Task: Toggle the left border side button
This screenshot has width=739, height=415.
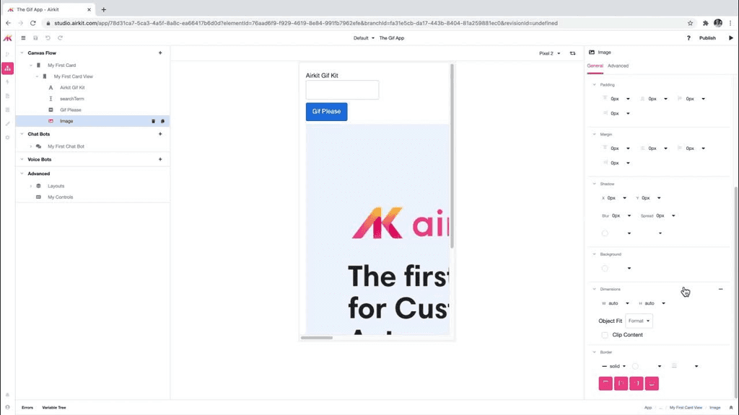Action: click(x=621, y=383)
